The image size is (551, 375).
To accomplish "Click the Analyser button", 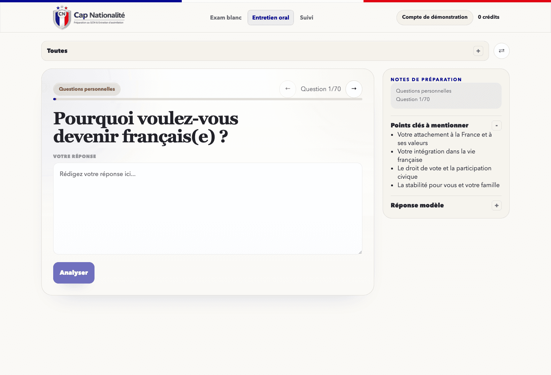I will [x=74, y=273].
